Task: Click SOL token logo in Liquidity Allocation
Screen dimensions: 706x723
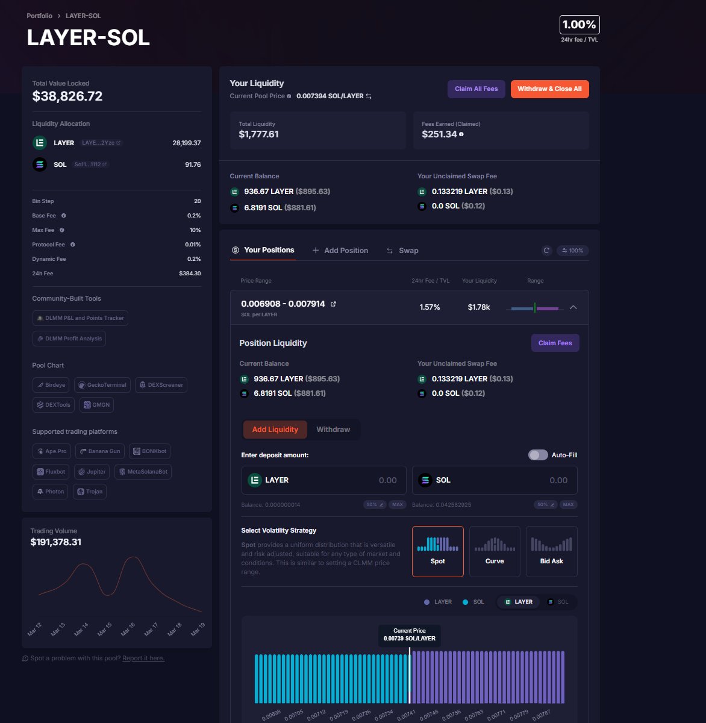Action: [x=40, y=164]
